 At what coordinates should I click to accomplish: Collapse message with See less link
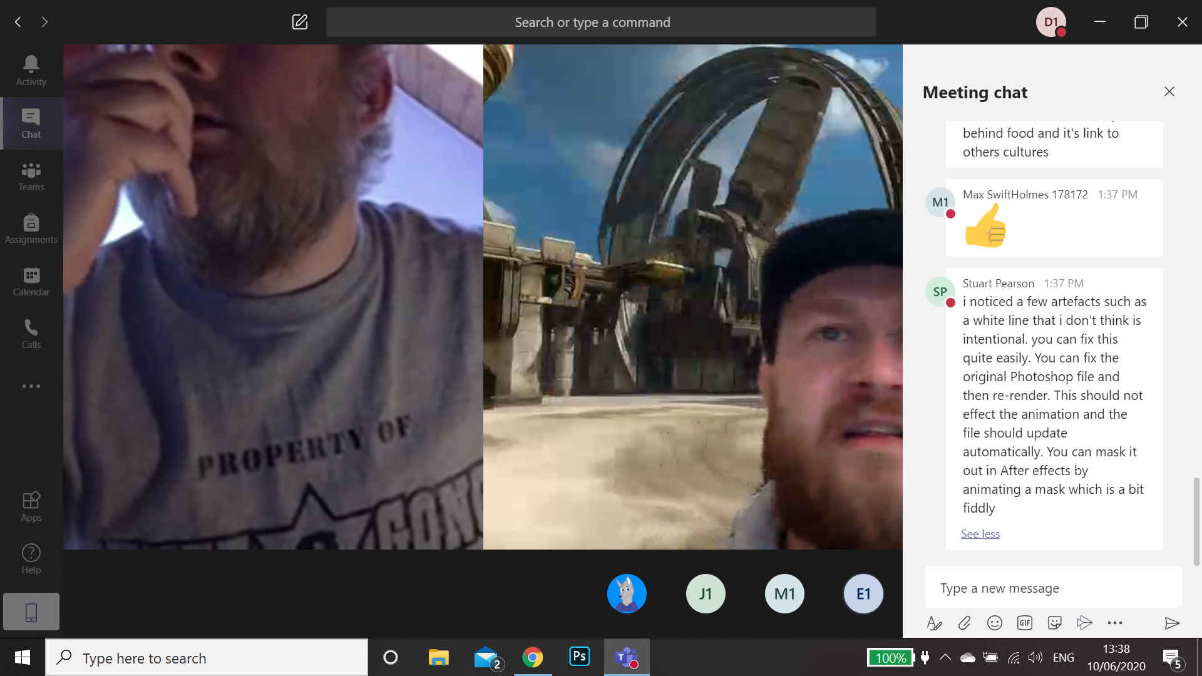980,533
